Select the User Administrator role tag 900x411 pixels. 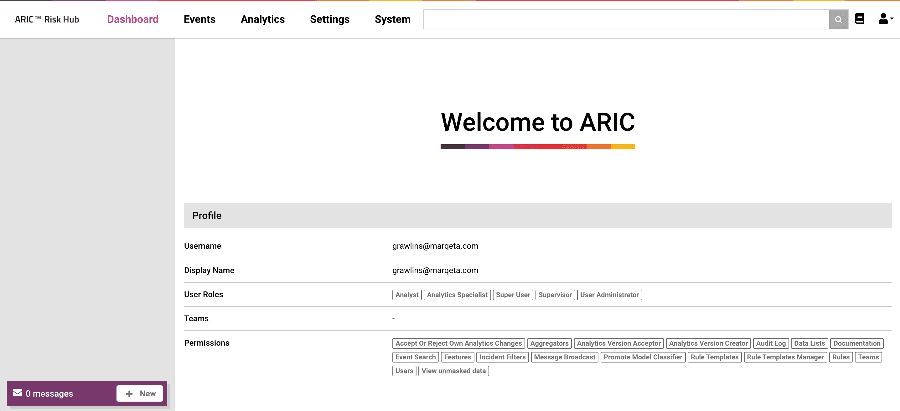point(609,295)
